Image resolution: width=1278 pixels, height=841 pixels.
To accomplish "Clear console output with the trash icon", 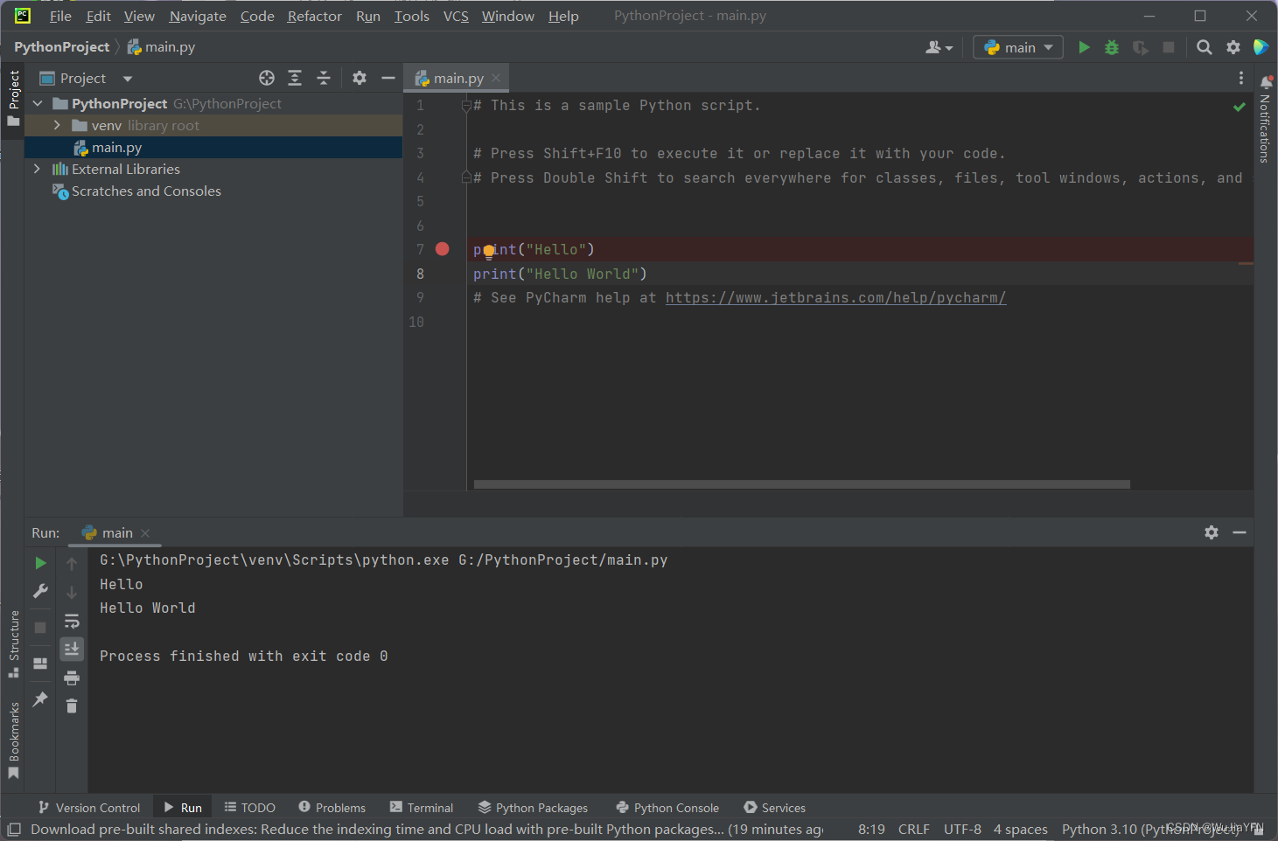I will 72,705.
